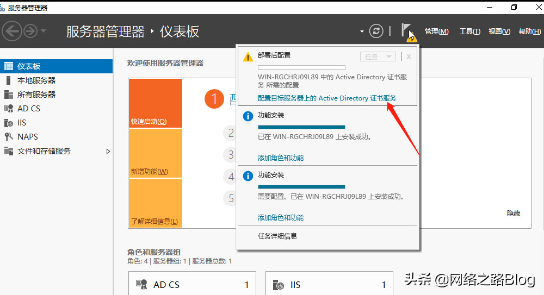Viewport: 544px width, 295px height.
Task: Click first 功能安装 completed progress bar
Action: 301,127
